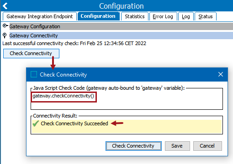Image resolution: width=233 pixels, height=164 pixels.
Task: Click the green checkmark success icon
Action: point(36,123)
